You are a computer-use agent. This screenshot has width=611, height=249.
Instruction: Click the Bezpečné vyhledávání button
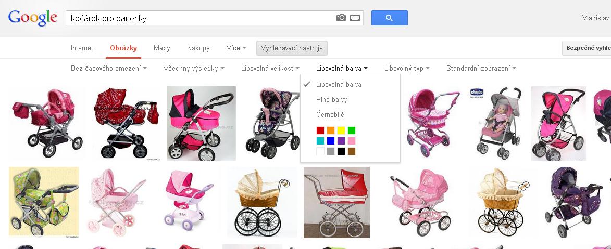[x=587, y=48]
